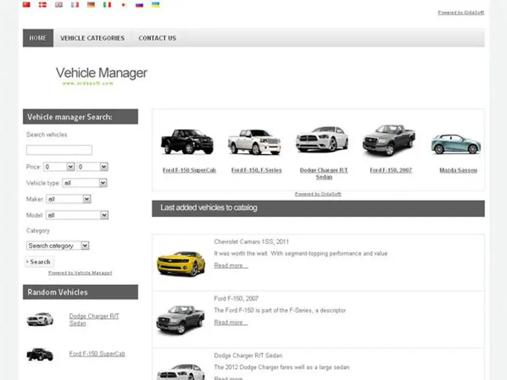Click the black Ford F-150 SuperCab carousel image
This screenshot has height=380, width=507.
pyautogui.click(x=187, y=141)
